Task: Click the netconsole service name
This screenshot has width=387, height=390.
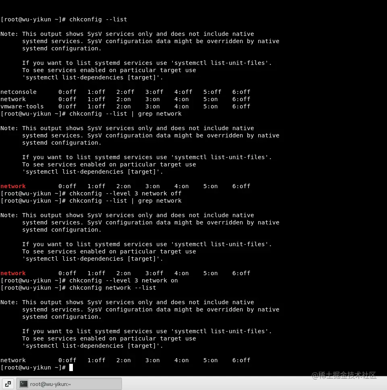Action: (19, 92)
